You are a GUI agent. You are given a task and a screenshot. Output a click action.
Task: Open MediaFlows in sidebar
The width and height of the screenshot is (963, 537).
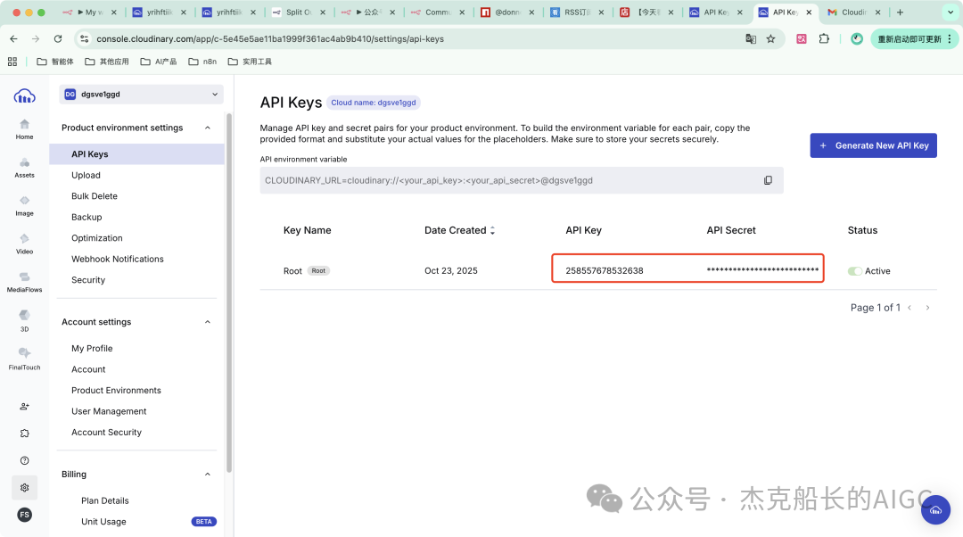pos(25,282)
